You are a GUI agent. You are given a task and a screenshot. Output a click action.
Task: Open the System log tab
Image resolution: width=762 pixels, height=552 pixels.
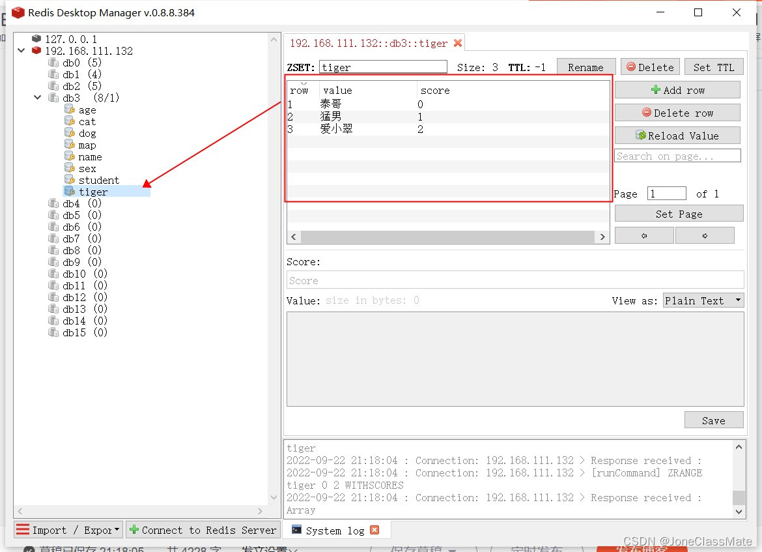[x=335, y=530]
